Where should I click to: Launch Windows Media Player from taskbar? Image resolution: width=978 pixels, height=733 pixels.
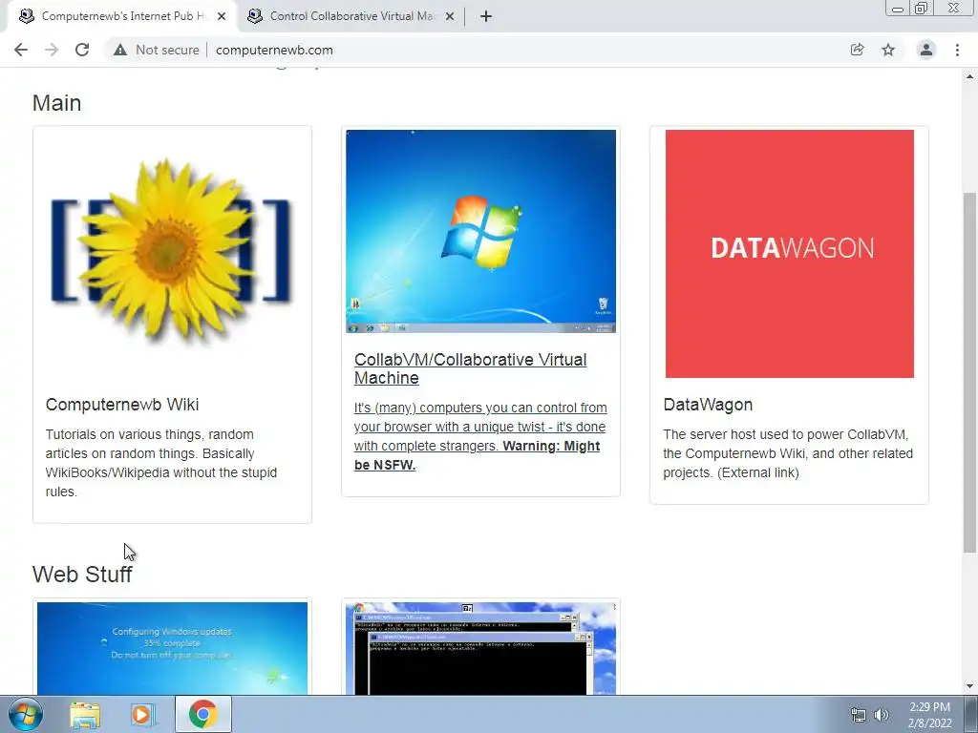(142, 714)
